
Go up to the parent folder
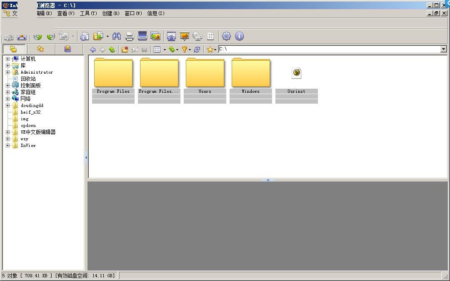pos(112,50)
